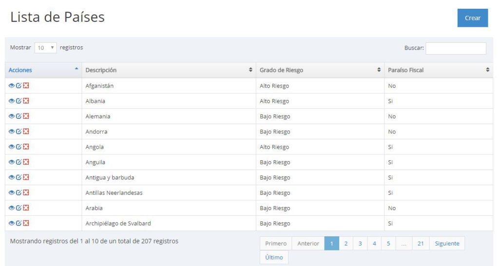Go to the Anterior page
The width and height of the screenshot is (499, 266).
(308, 244)
